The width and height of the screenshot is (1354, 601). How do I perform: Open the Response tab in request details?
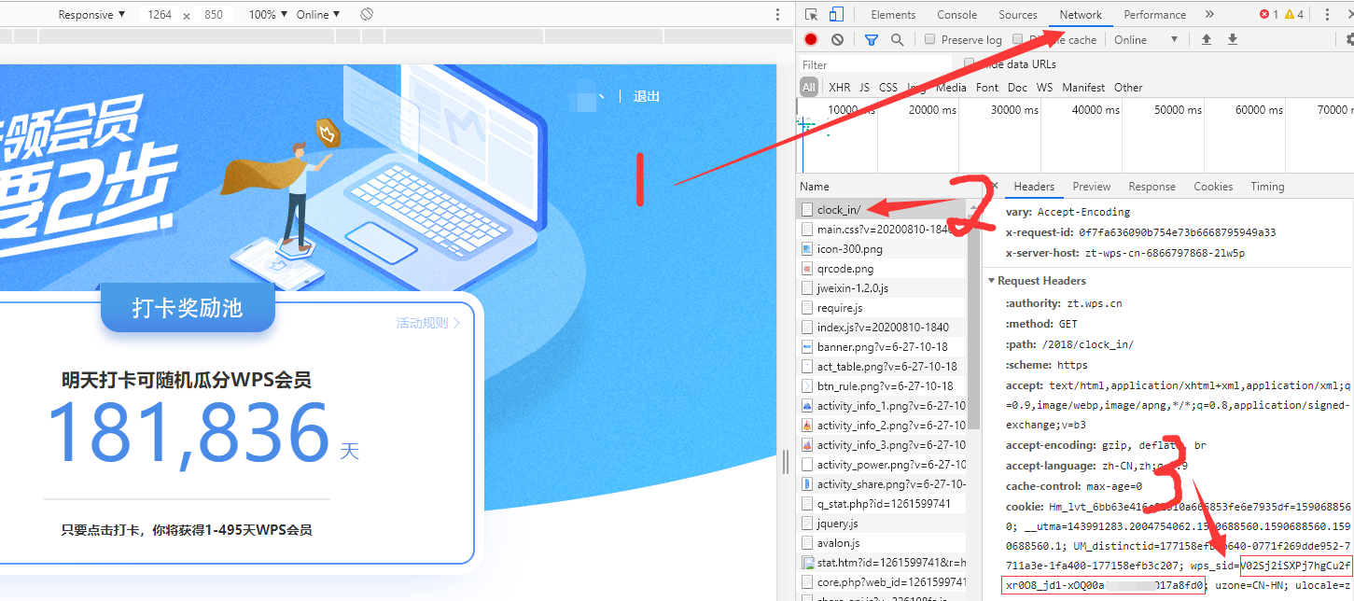(1152, 186)
